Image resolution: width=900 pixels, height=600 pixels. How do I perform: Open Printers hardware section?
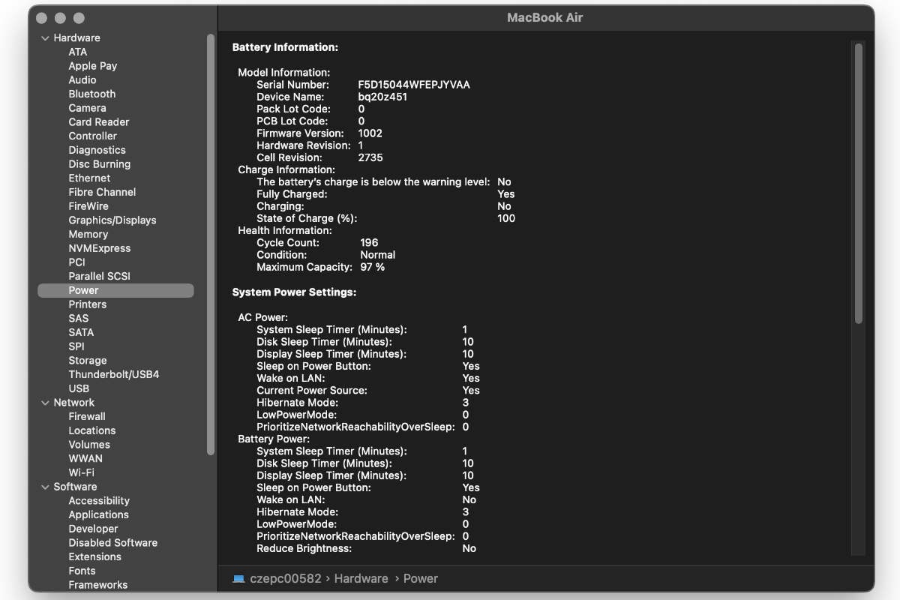coord(88,304)
